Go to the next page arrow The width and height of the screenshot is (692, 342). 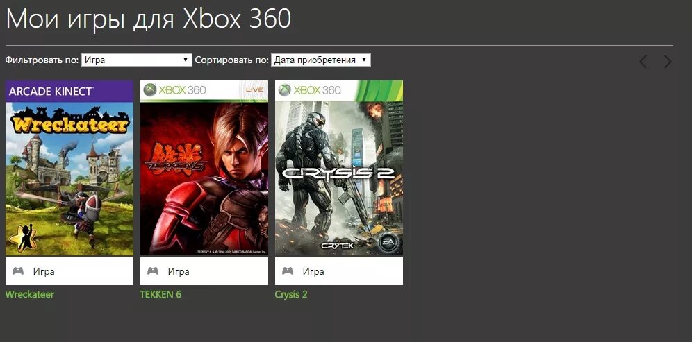click(668, 62)
